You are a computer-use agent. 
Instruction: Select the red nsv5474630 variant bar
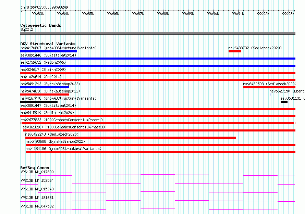[45, 95]
